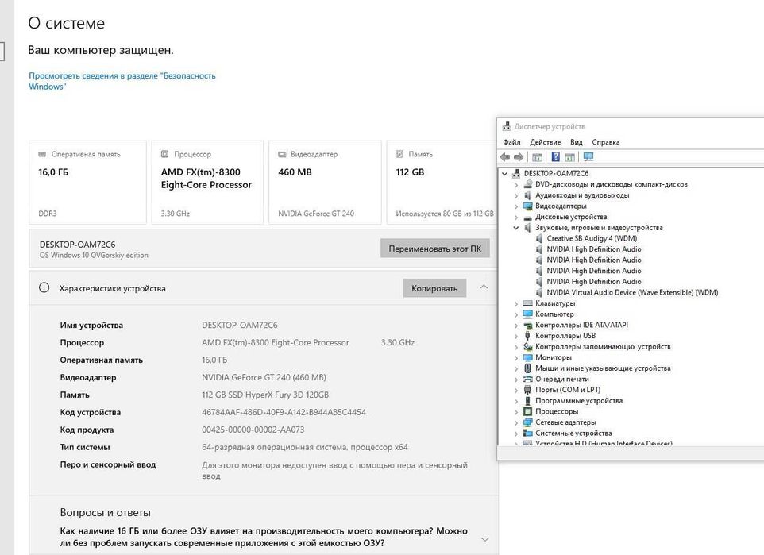This screenshot has height=555, width=764.
Task: Click the FAQ question about 16 ГБ ОЗУ
Action: (264, 537)
